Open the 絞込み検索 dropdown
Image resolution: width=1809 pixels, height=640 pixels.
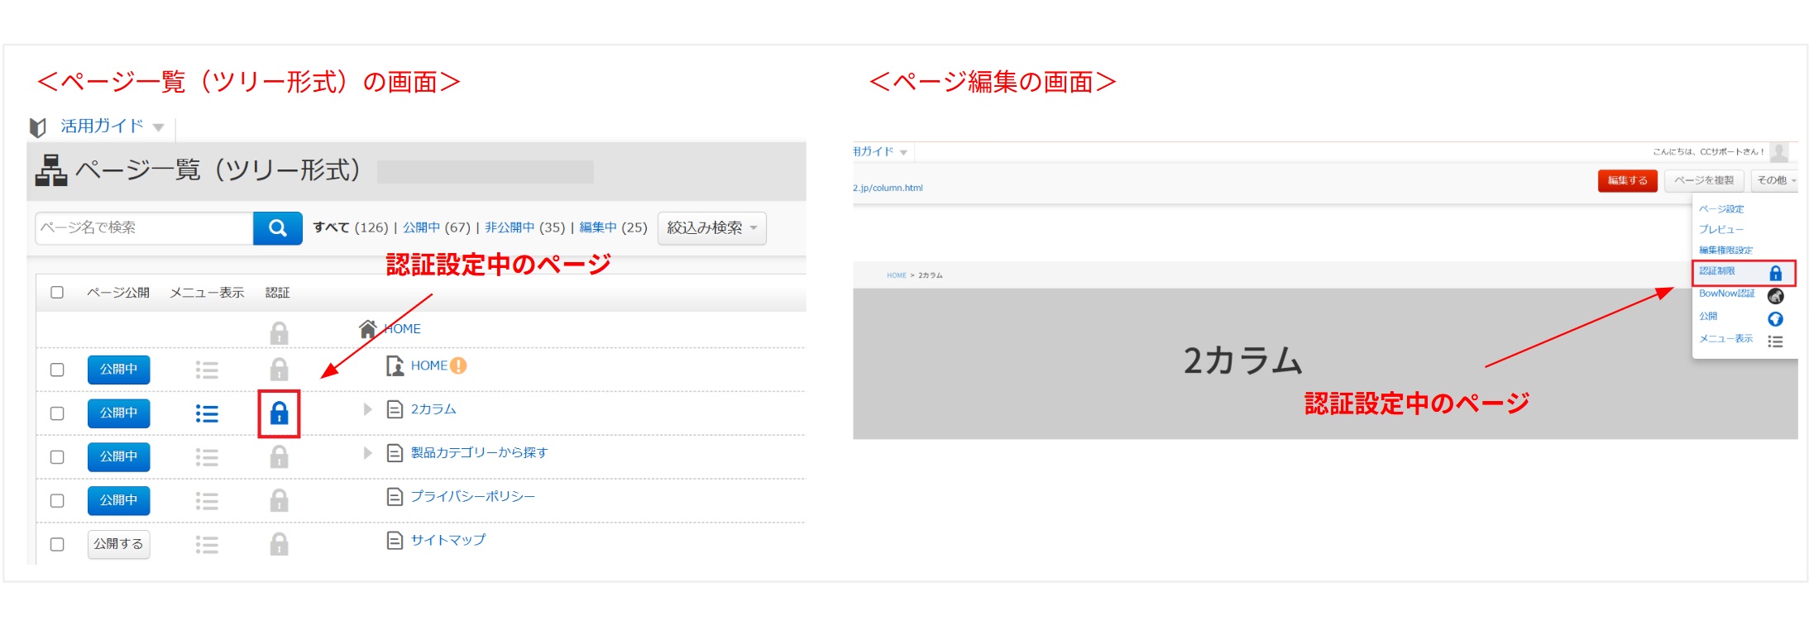click(712, 228)
